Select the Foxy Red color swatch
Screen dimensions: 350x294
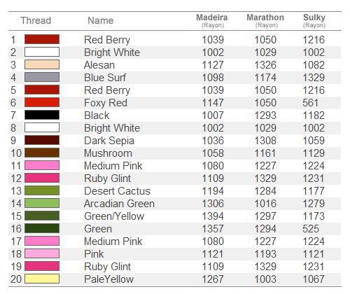coord(42,102)
